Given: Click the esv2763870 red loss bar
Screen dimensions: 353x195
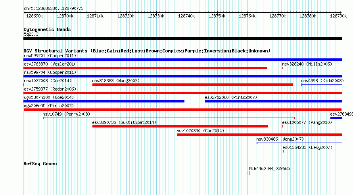Looking at the screenshot, I should [x=145, y=68].
